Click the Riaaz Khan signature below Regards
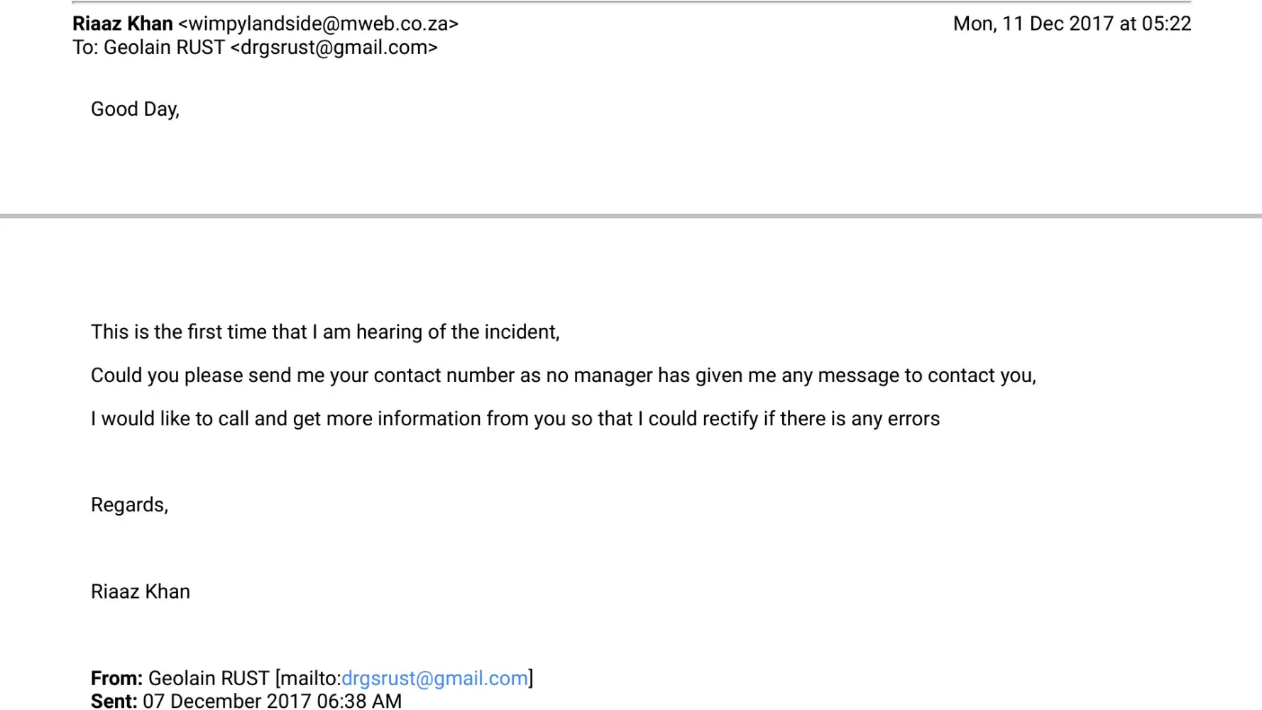The height and width of the screenshot is (710, 1262). coord(140,591)
